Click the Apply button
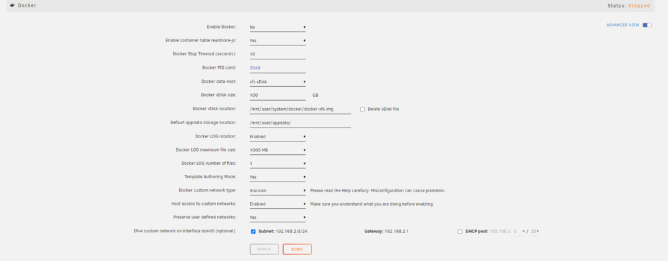668x261 pixels. click(264, 249)
